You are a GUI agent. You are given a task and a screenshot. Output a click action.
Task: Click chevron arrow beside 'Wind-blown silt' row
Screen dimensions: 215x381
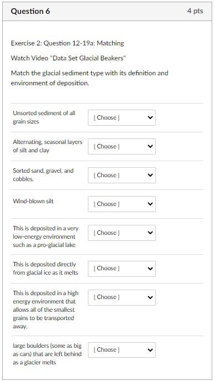pos(150,204)
